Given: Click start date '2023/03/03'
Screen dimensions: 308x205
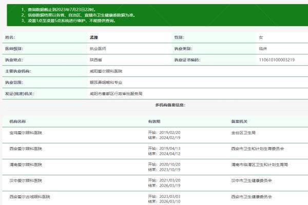Looking at the screenshot, I should click(x=170, y=196).
